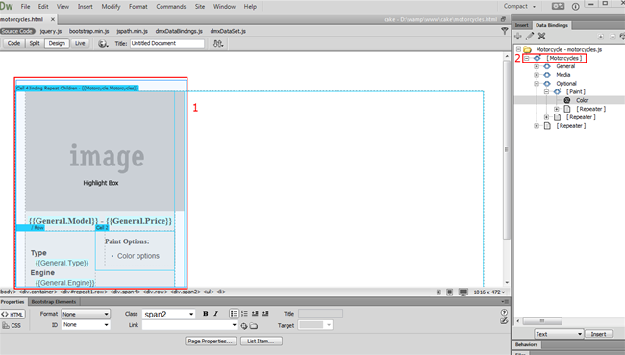Click the browse for file folder icon
The height and width of the screenshot is (355, 625).
[x=254, y=326]
